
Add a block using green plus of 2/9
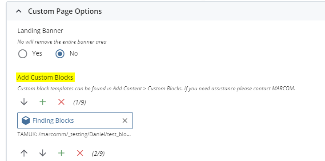click(x=61, y=153)
